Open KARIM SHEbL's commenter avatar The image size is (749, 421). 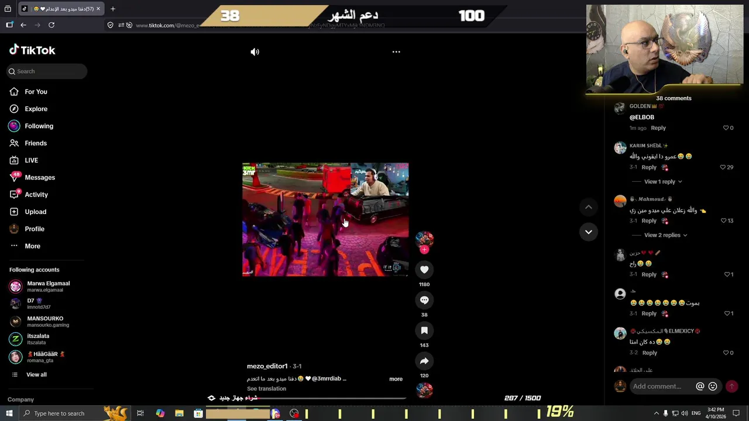point(620,148)
